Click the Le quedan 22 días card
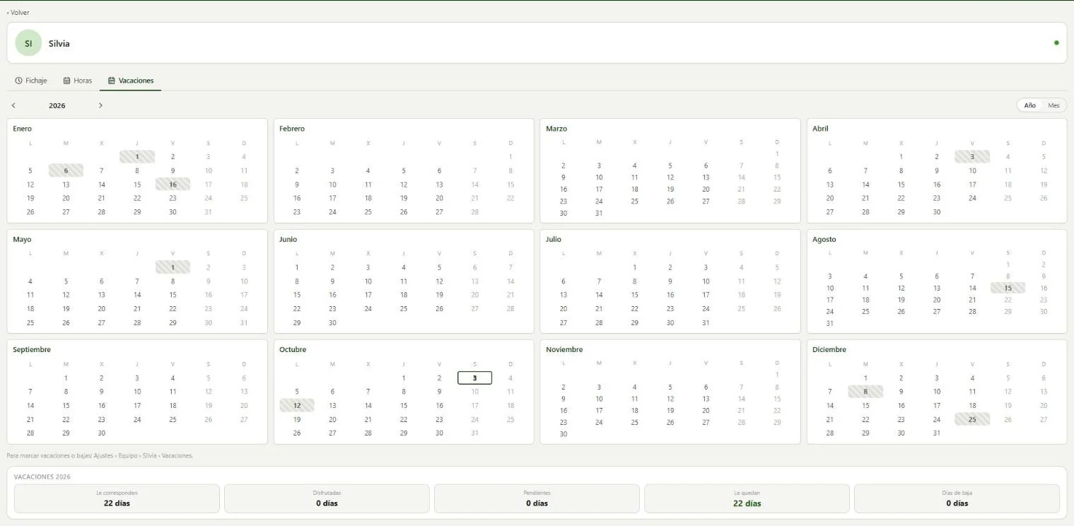The height and width of the screenshot is (526, 1074). 747,498
